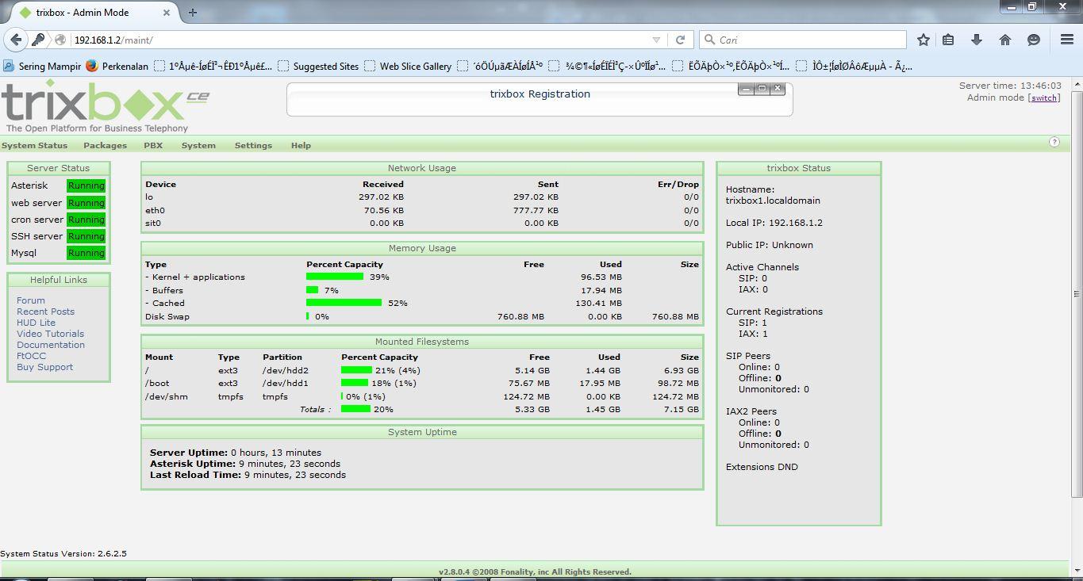The image size is (1083, 581).
Task: Click the key icon beside the address
Action: (38, 40)
